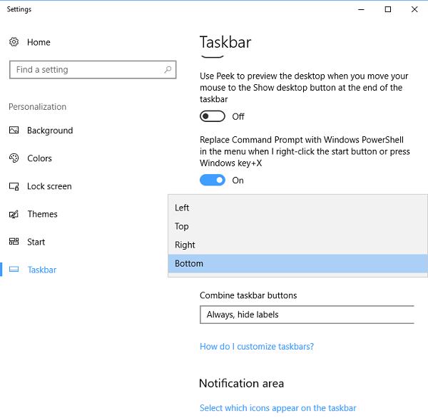Open the Combine taskbar buttons dropdown
Image resolution: width=428 pixels, height=418 pixels.
[x=307, y=315]
